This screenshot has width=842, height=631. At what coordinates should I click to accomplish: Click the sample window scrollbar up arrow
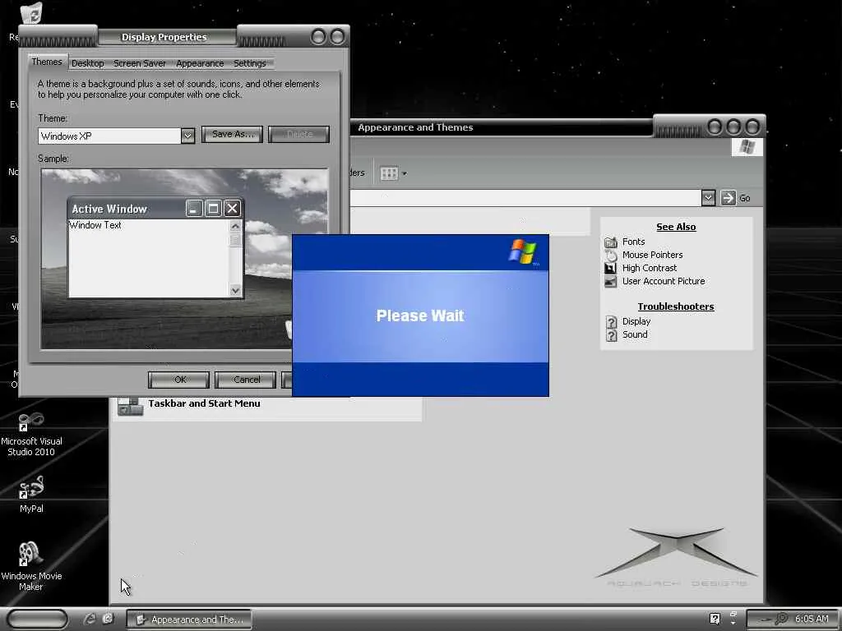coord(235,227)
